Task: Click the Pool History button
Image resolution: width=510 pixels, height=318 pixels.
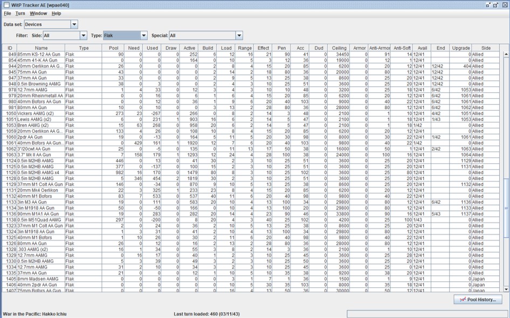Action: 478,300
